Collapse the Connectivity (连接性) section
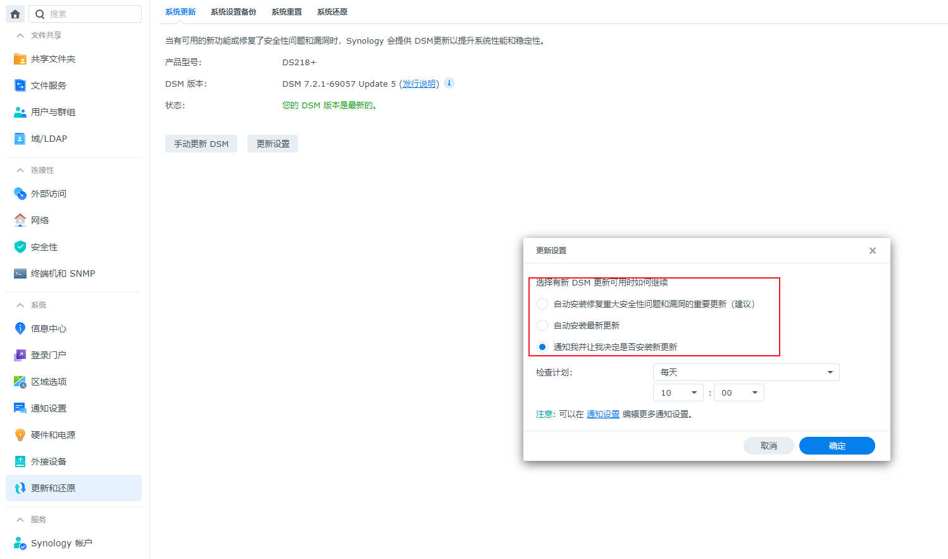 click(20, 170)
